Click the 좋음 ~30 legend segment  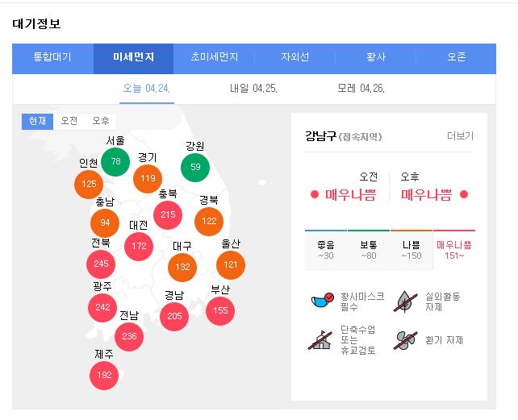click(326, 250)
